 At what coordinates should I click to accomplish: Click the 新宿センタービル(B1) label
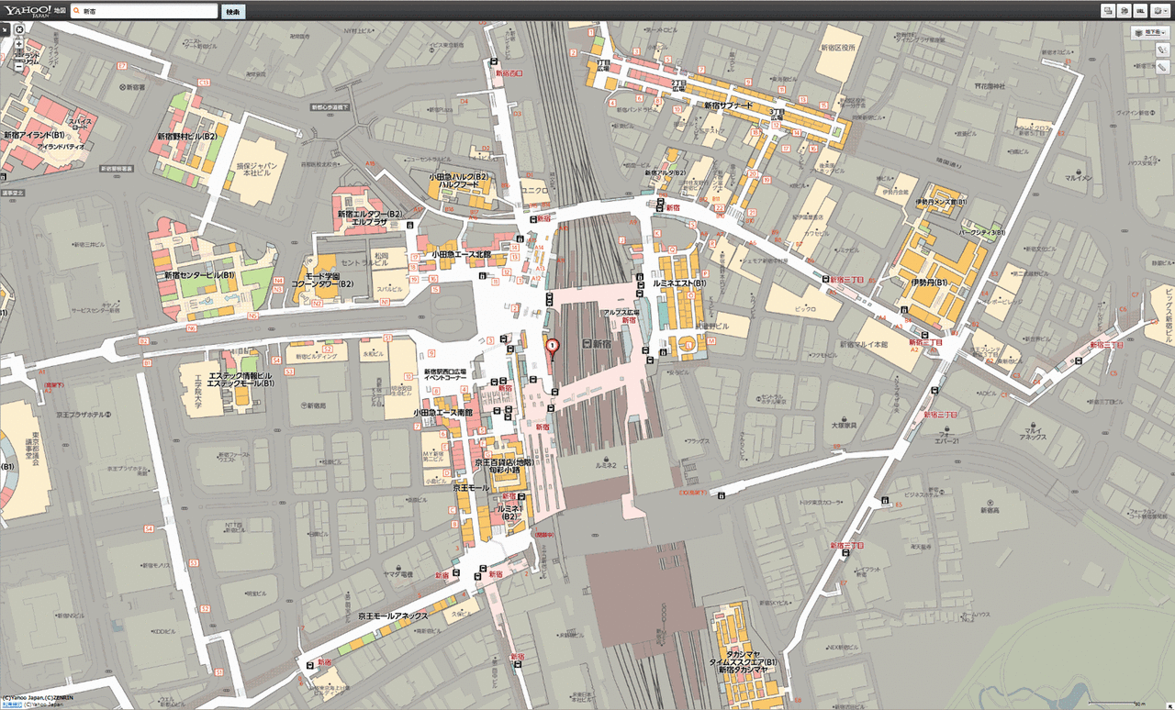(x=200, y=274)
